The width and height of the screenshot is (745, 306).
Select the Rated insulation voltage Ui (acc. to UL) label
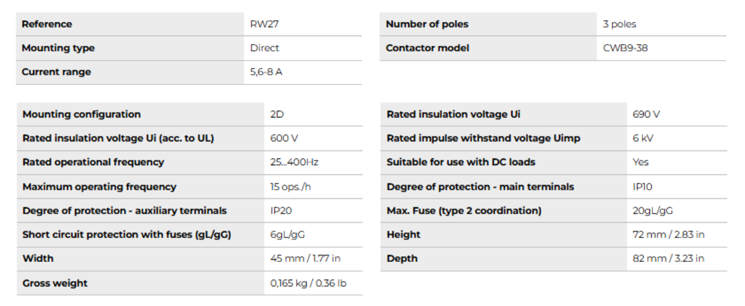pyautogui.click(x=118, y=138)
